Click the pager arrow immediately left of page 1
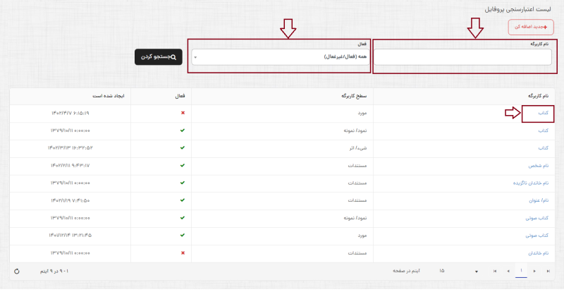Screen dimensions: 564x292 click(x=508, y=271)
